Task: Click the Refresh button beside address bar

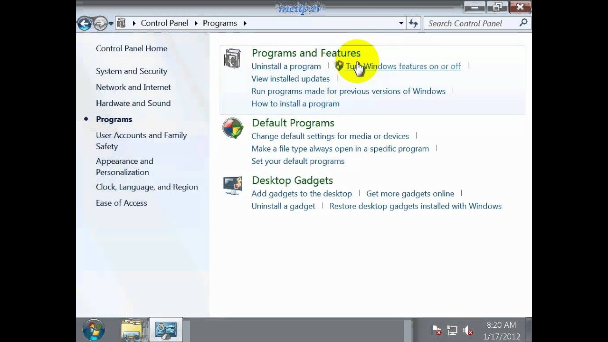Action: pos(413,23)
